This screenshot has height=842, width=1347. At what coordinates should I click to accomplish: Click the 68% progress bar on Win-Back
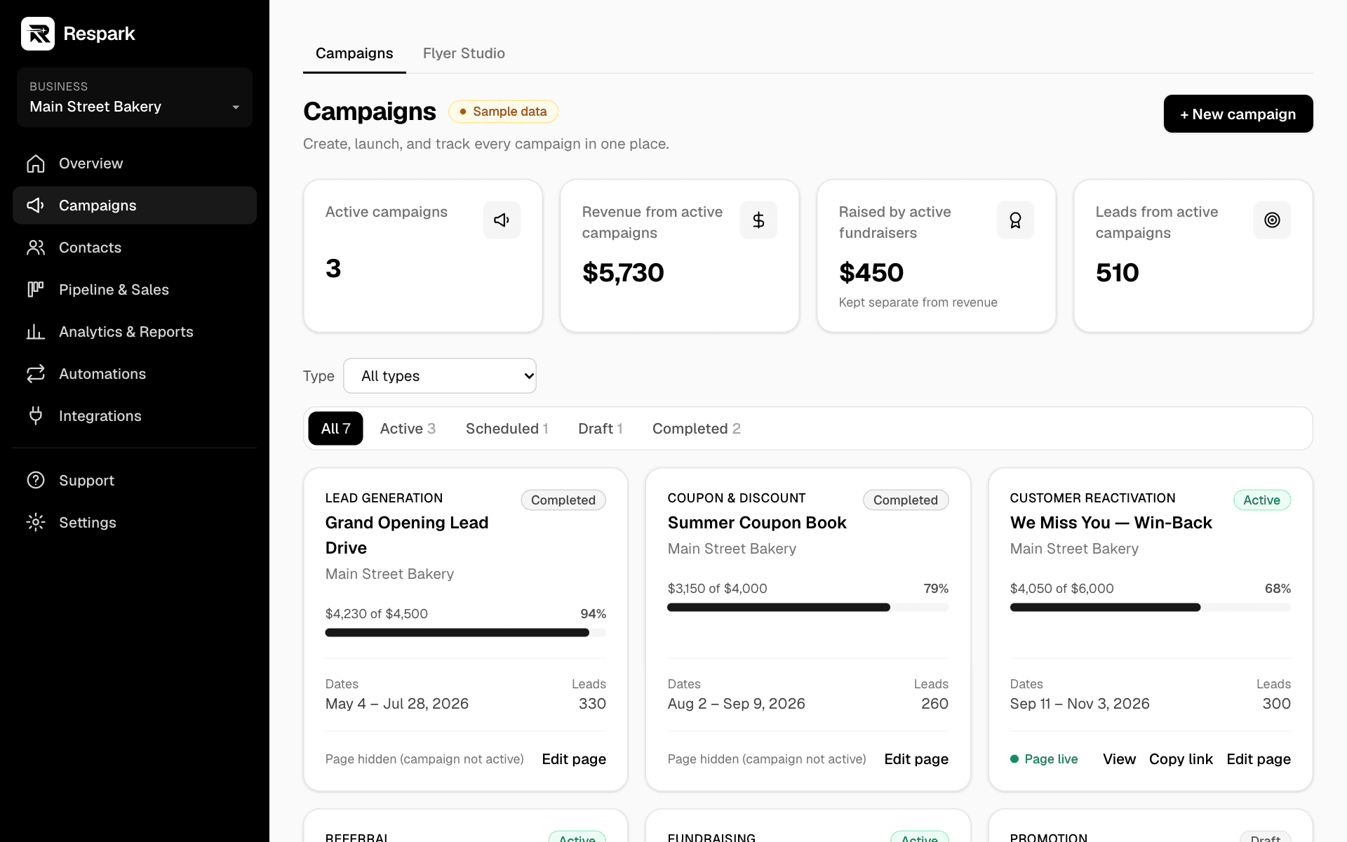[x=1151, y=608]
